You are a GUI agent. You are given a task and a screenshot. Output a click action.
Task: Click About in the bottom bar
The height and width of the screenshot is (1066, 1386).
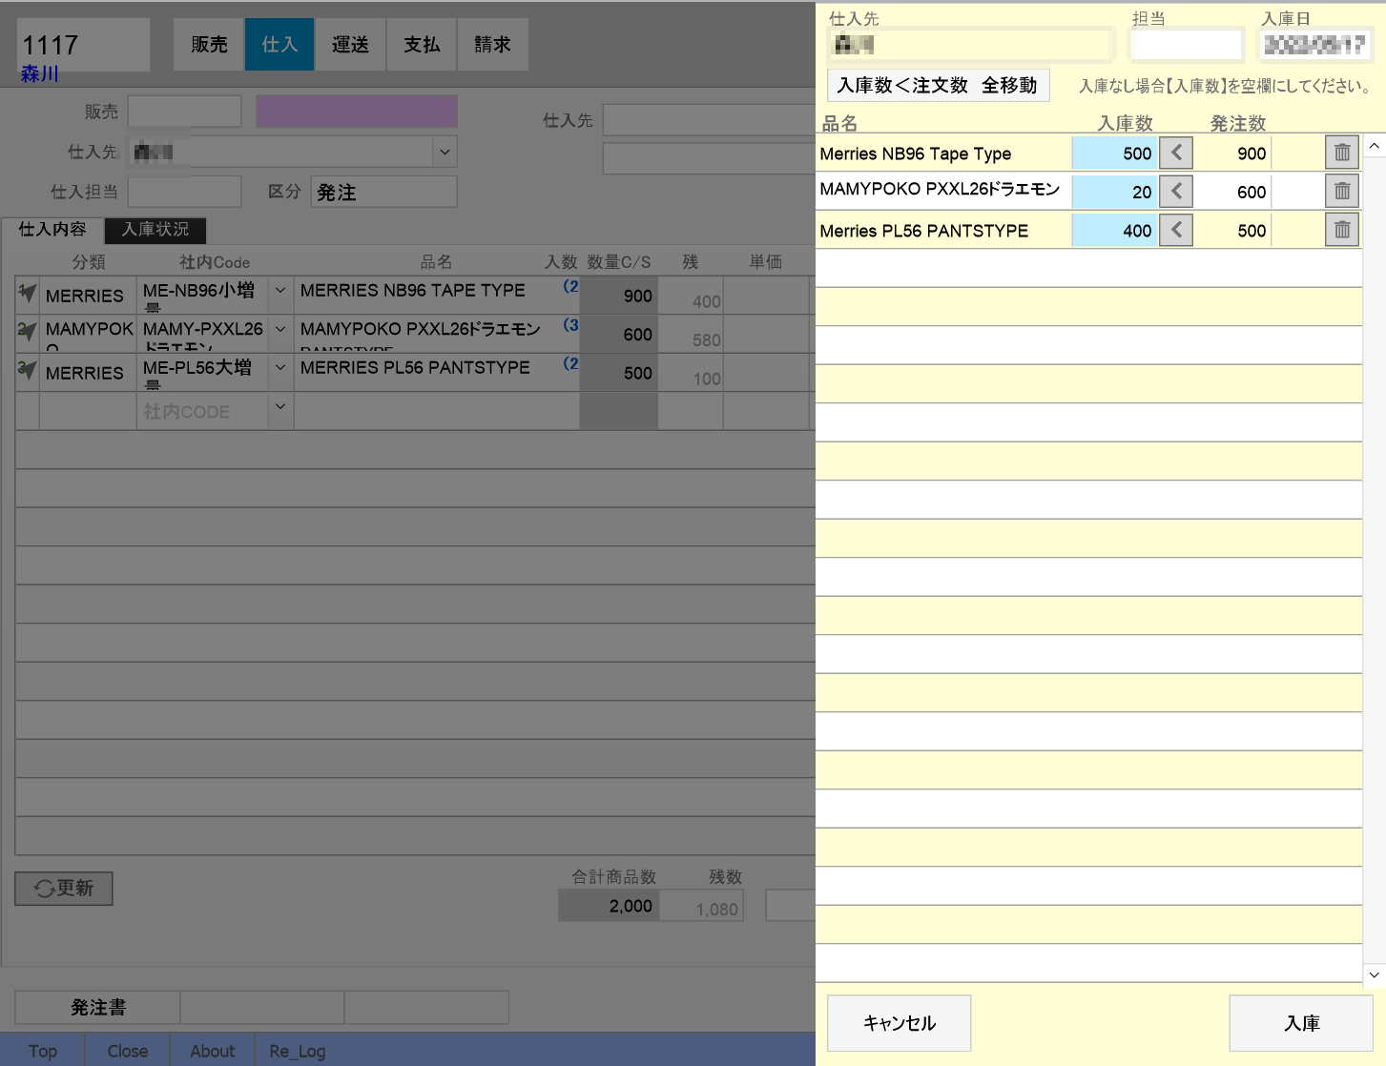pos(212,1051)
